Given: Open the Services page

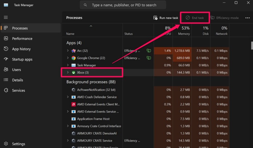Looking at the screenshot, I should pyautogui.click(x=31, y=90).
